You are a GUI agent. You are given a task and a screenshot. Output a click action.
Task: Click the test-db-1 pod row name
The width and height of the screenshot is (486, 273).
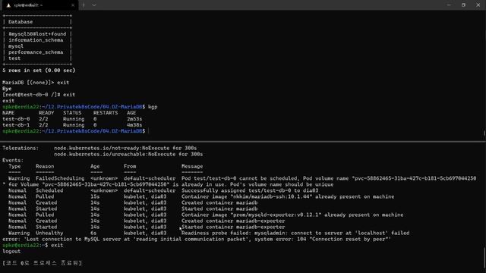[16, 125]
